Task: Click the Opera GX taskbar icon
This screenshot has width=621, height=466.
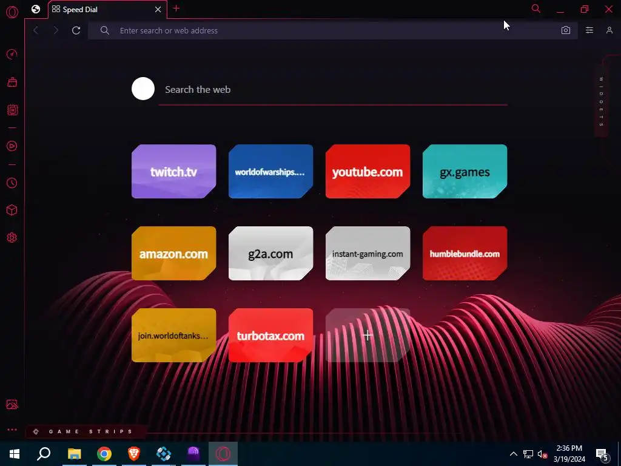Action: pyautogui.click(x=223, y=454)
